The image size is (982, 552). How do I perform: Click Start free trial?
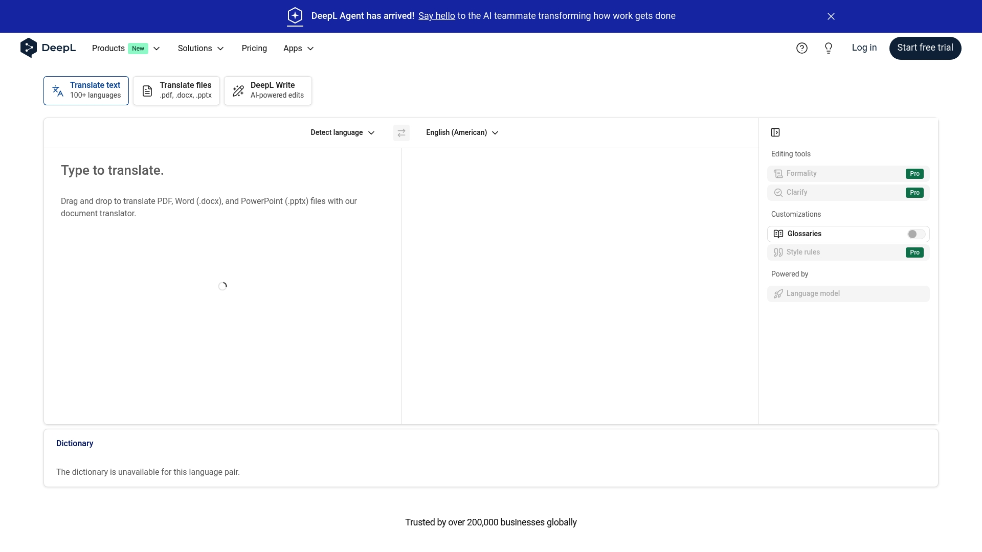coord(925,48)
